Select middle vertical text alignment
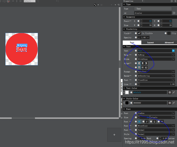The height and width of the screenshot is (147, 177). (143, 68)
